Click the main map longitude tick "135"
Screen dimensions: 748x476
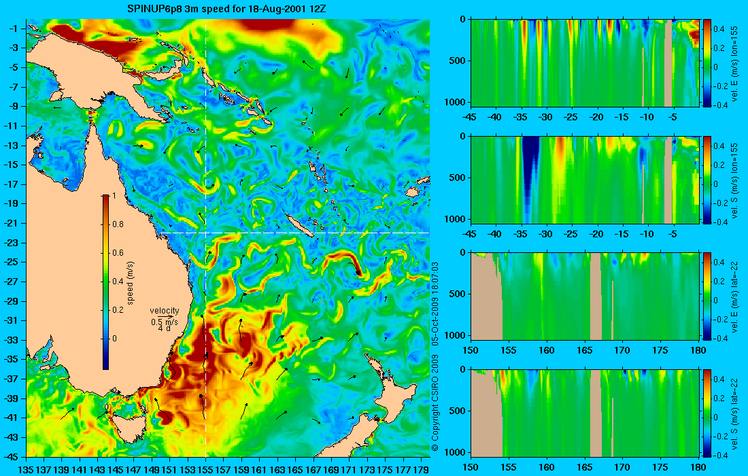26,470
